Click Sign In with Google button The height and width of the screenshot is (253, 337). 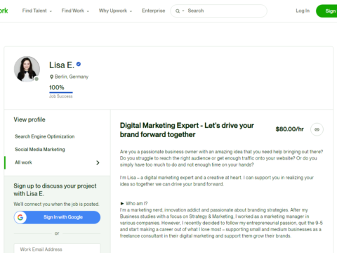coord(57,217)
